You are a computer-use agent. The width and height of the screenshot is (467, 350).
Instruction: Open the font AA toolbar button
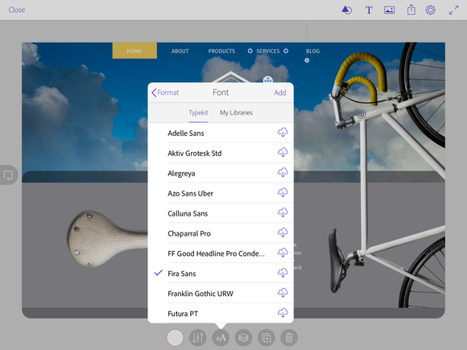(221, 337)
